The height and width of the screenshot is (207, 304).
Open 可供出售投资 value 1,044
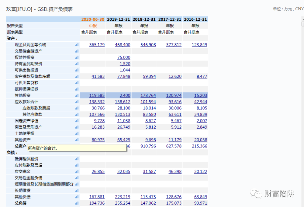(125, 70)
